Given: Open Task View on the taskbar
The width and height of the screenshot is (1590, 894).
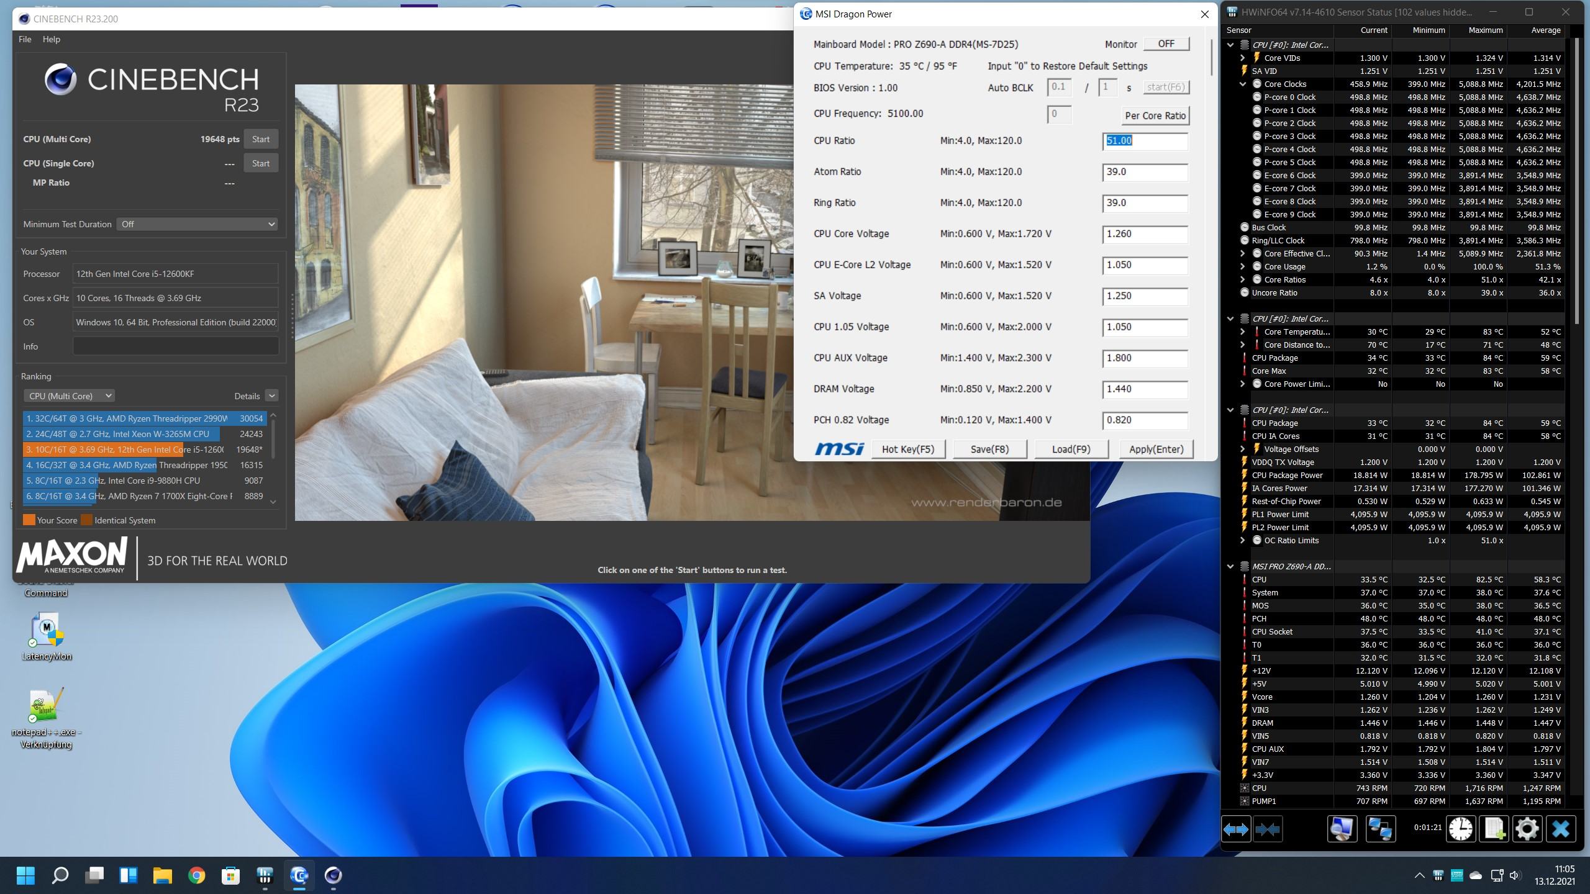Looking at the screenshot, I should (94, 875).
